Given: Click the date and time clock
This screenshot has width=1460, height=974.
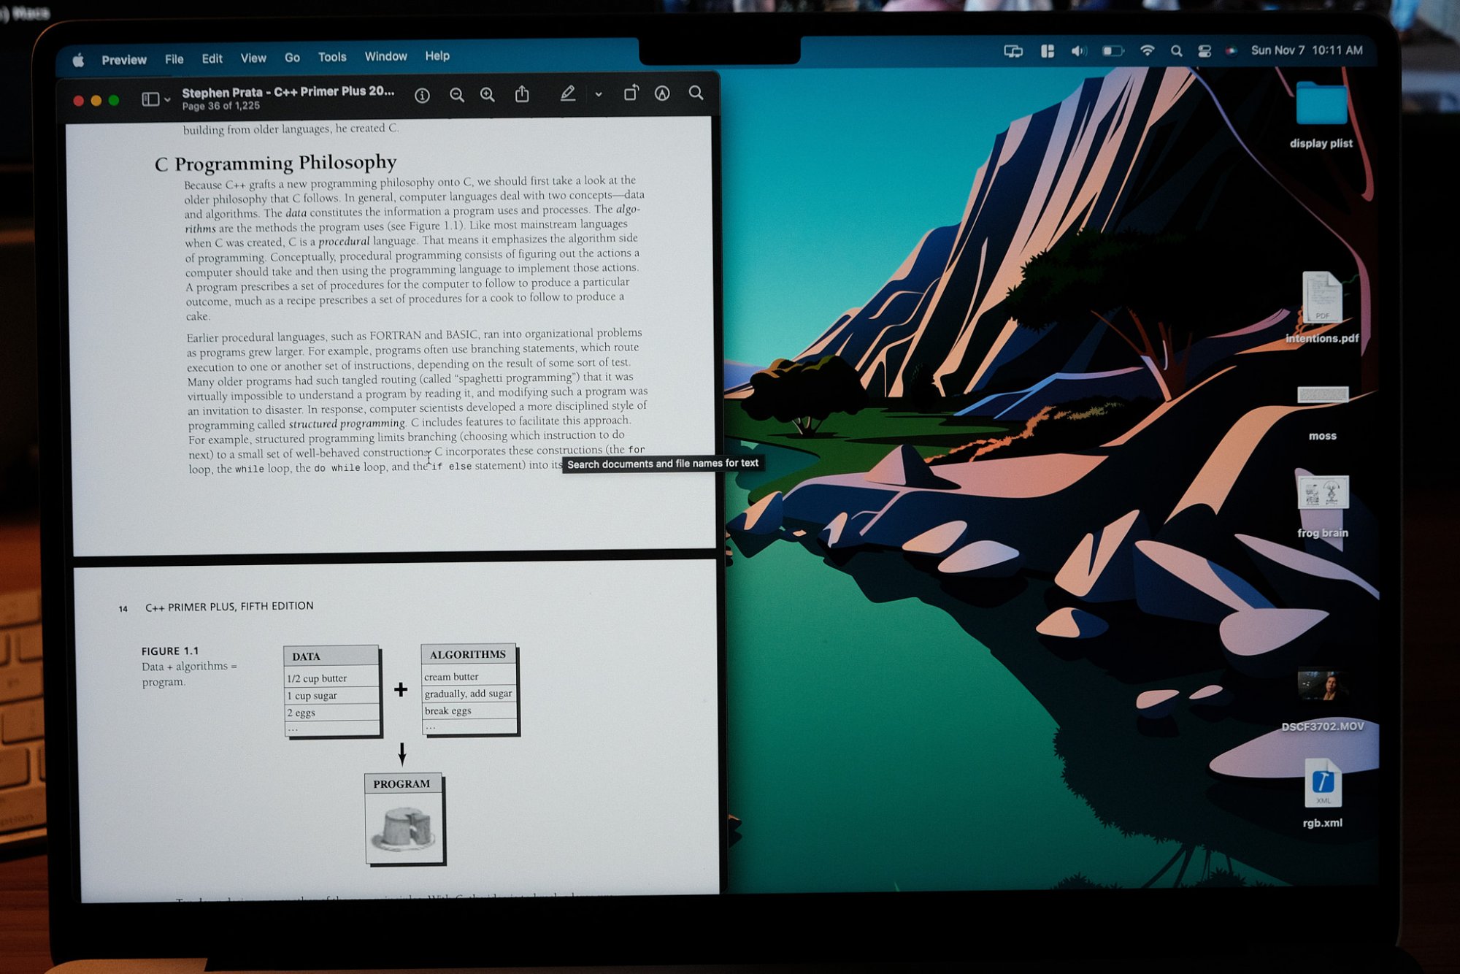Looking at the screenshot, I should point(1306,50).
